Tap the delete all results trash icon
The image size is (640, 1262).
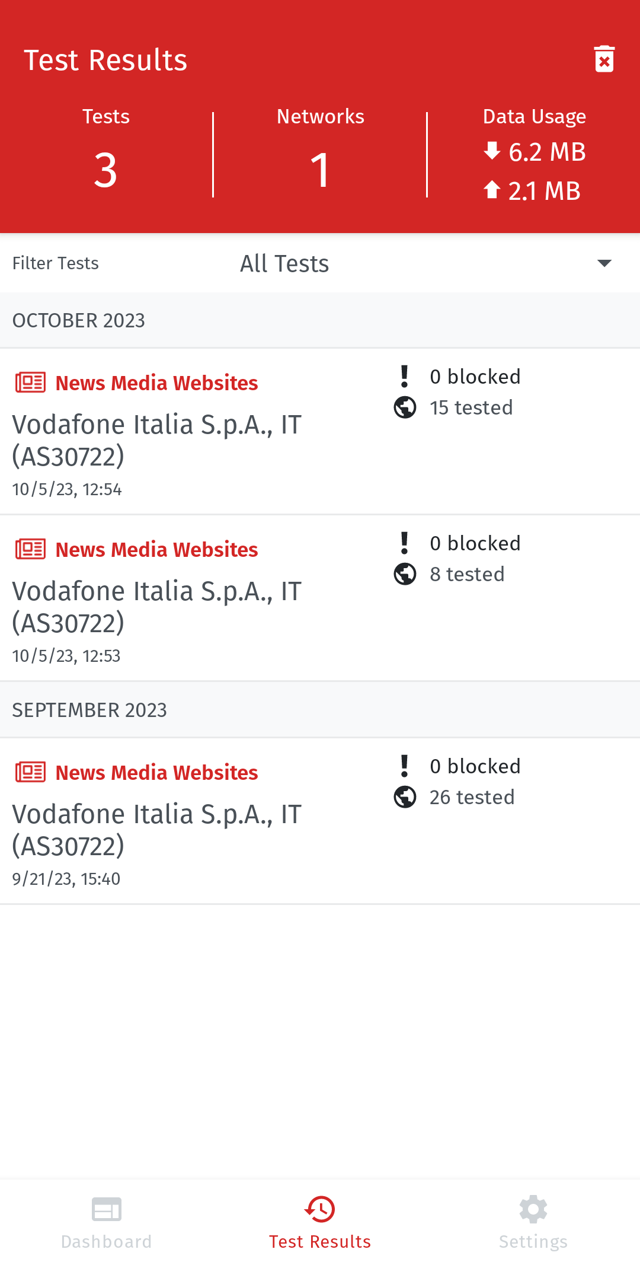604,59
